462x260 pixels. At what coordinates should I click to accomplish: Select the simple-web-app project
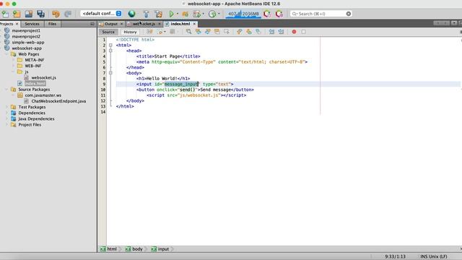coord(28,42)
